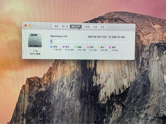
Task: Click the 1 TB SATA 磁碟 label
Action: (x=35, y=53)
